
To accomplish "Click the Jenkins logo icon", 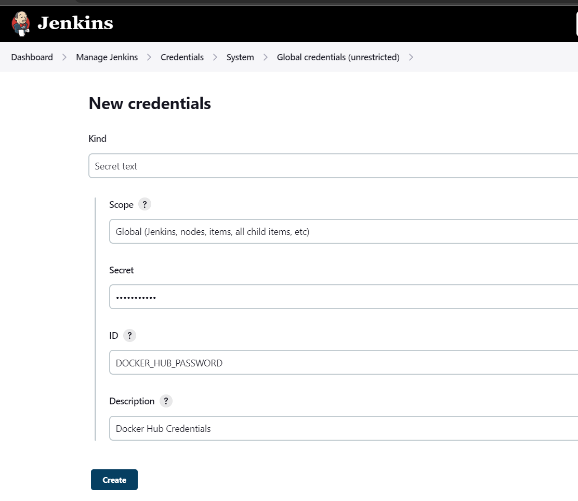I will (x=21, y=23).
